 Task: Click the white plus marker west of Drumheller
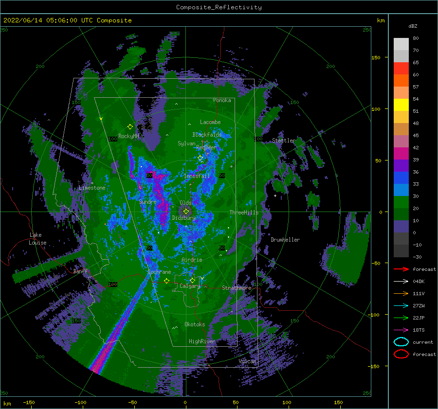point(275,196)
